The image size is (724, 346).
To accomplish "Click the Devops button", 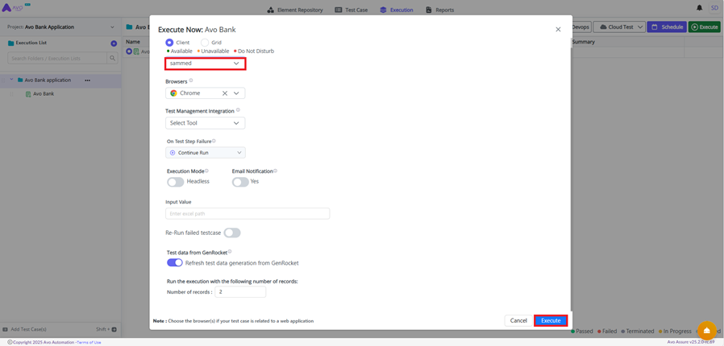I will (x=580, y=27).
